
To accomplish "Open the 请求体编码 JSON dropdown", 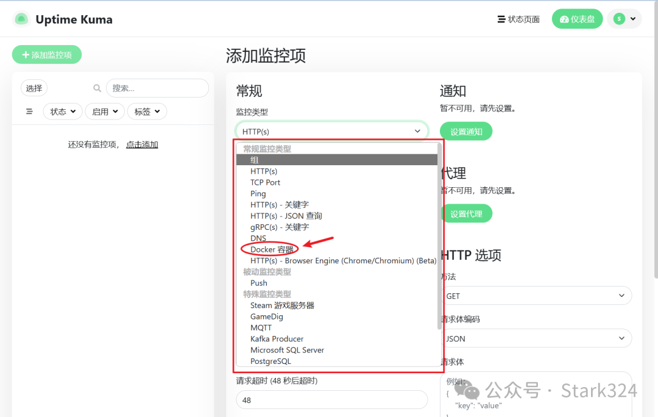I will pyautogui.click(x=536, y=338).
